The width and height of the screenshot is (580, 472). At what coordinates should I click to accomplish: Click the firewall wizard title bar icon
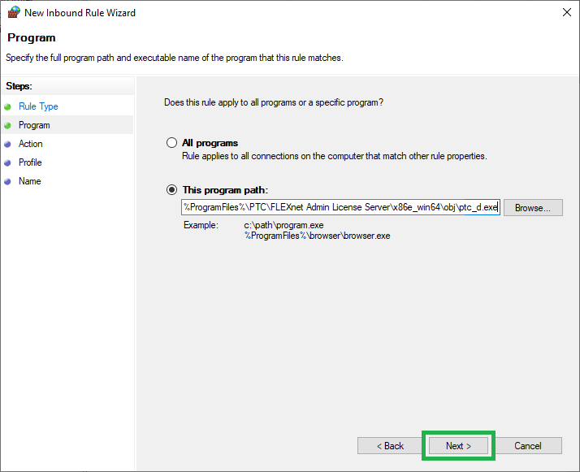14,12
